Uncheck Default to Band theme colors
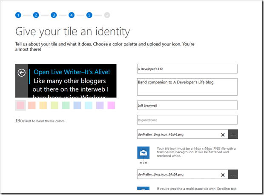Image resolution: width=264 pixels, height=195 pixels. (x=17, y=121)
